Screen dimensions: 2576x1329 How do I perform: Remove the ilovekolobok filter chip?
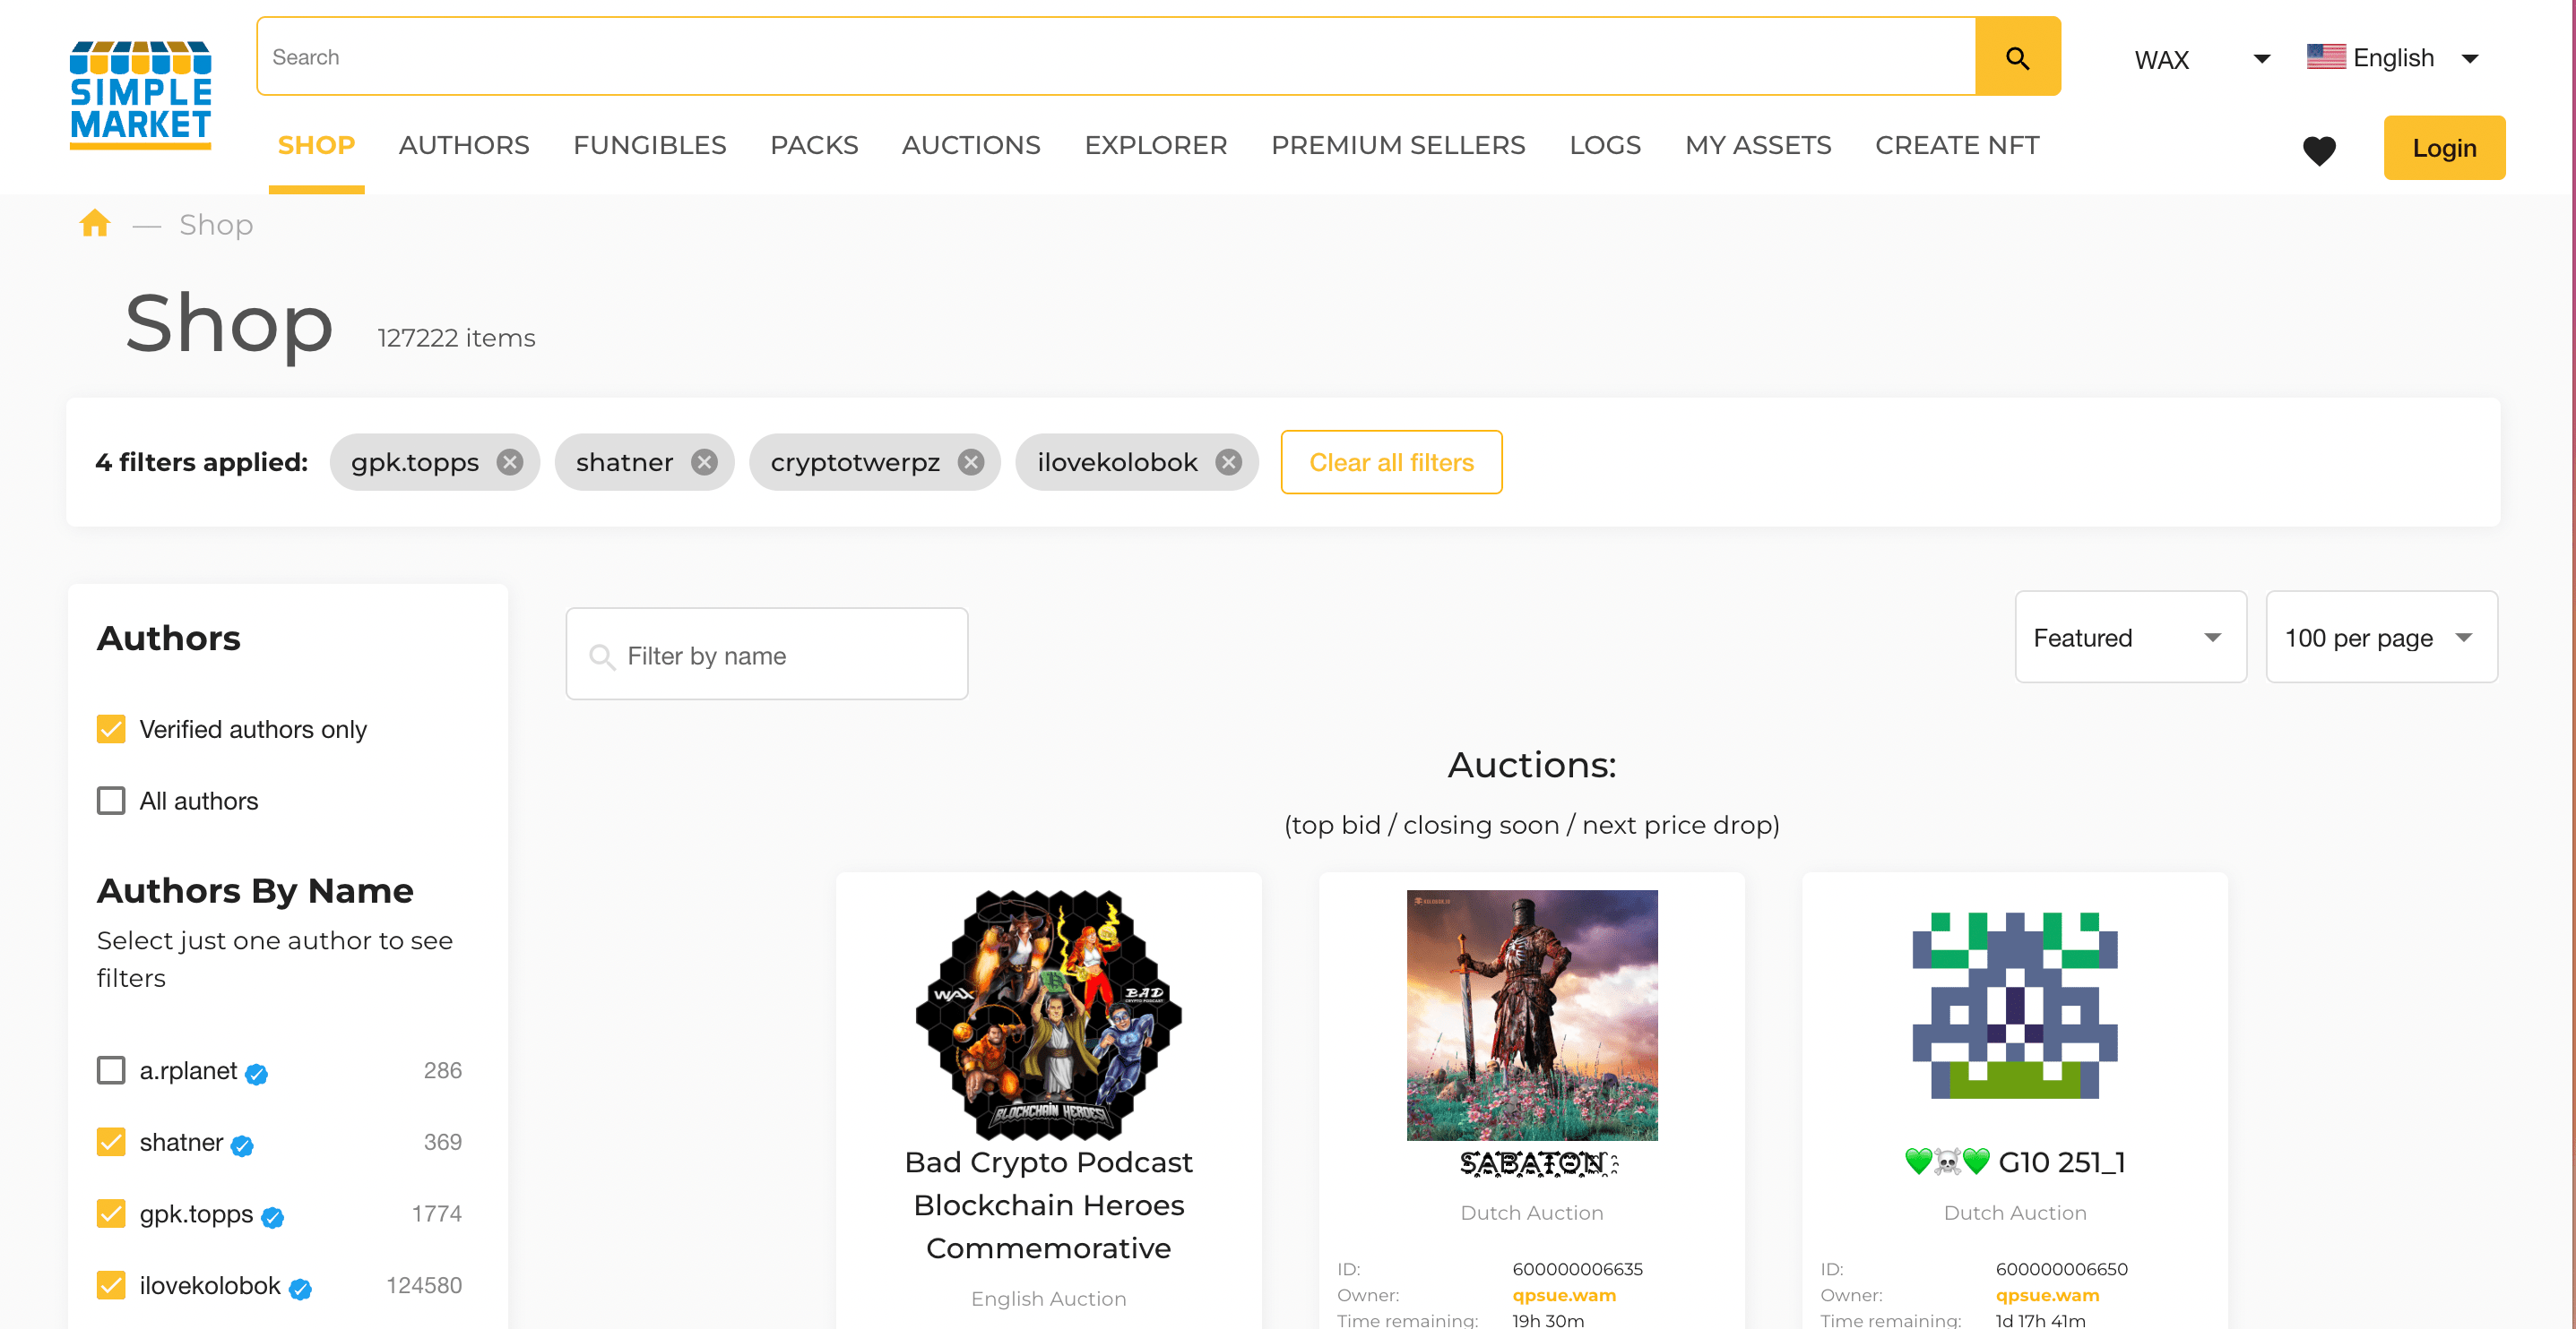pyautogui.click(x=1228, y=461)
